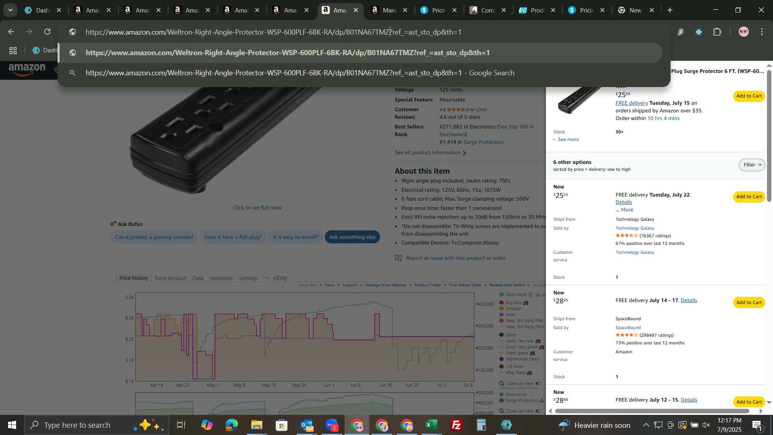This screenshot has height=435, width=773.
Task: Click the Report an issue flag icon
Action: pos(398,258)
